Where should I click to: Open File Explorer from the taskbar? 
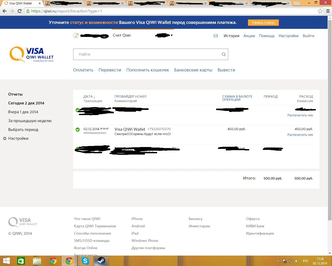point(37,261)
